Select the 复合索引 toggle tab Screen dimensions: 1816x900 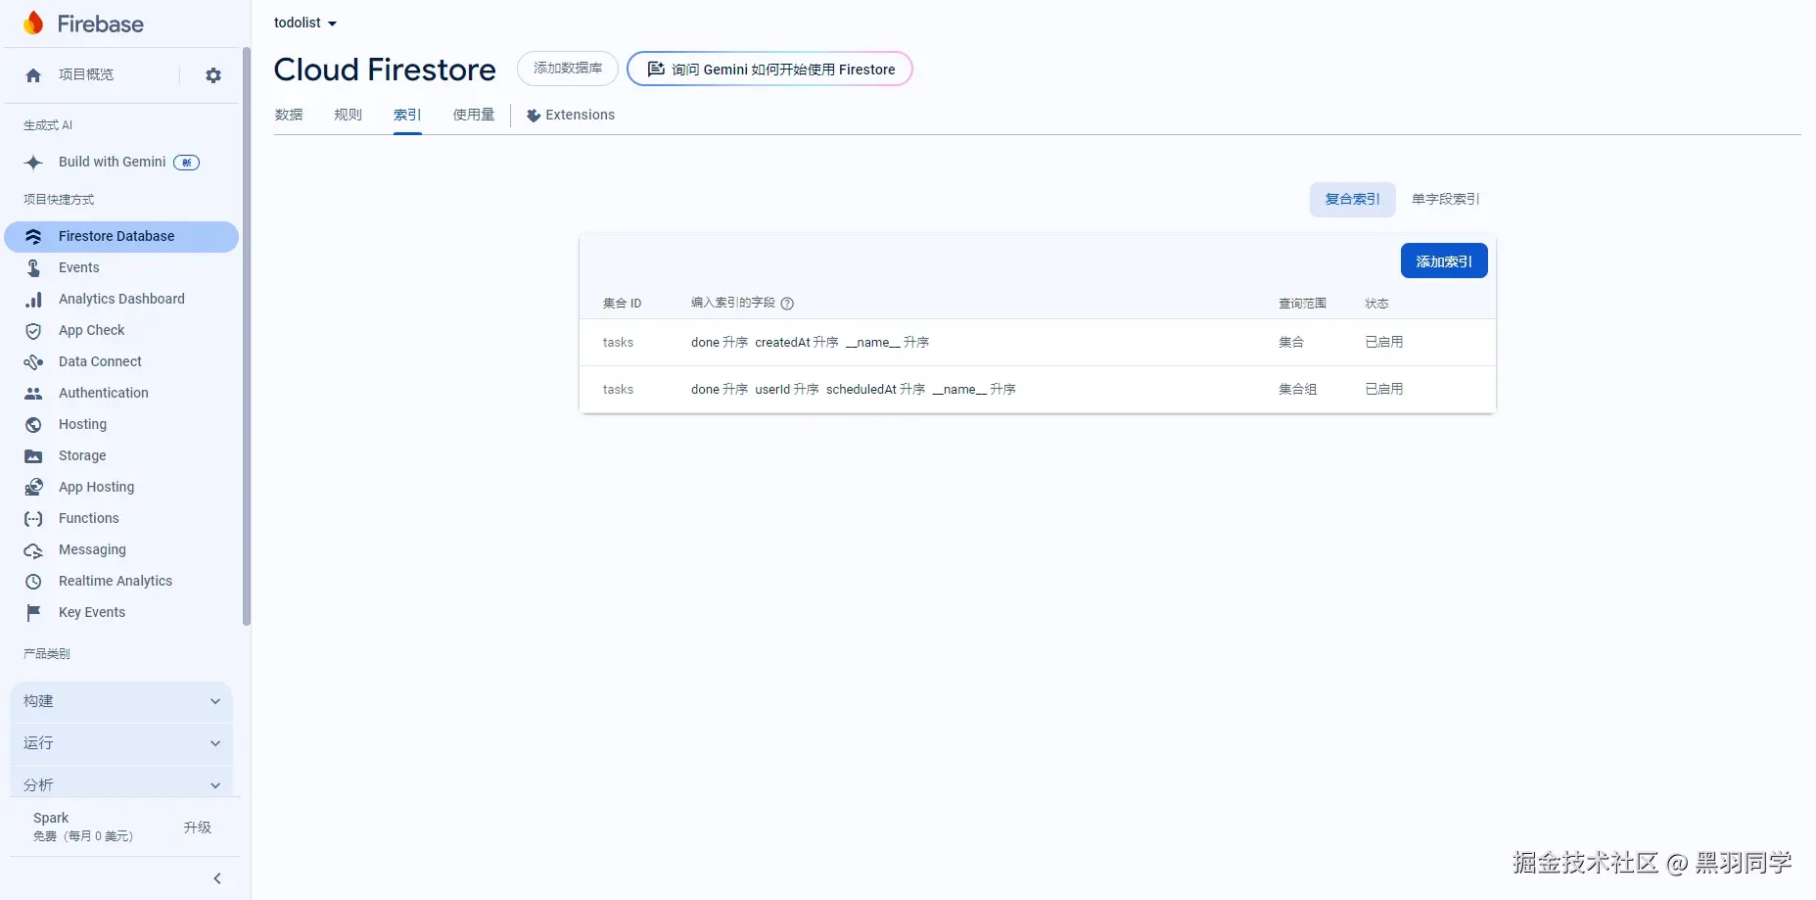1353,199
